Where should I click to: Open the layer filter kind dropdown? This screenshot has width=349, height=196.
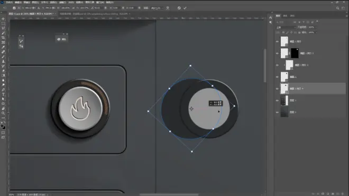click(284, 22)
